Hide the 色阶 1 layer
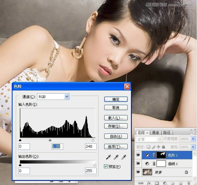 click(x=138, y=155)
